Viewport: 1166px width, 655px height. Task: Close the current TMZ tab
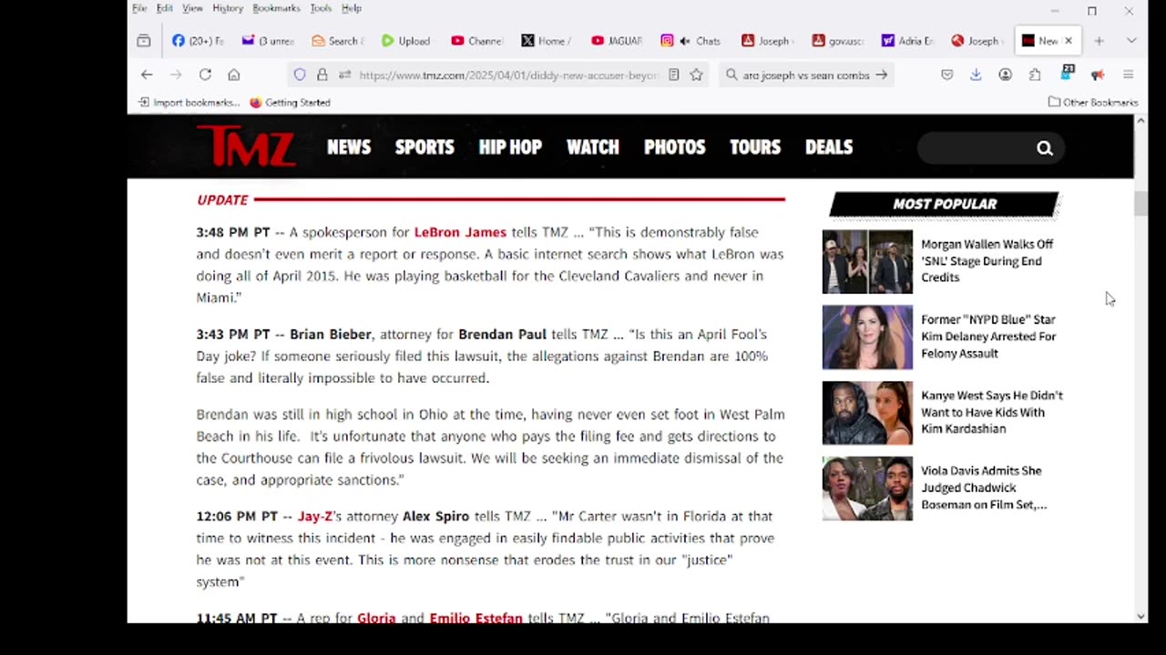coord(1069,41)
